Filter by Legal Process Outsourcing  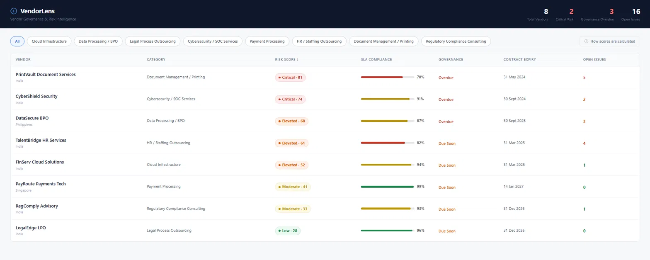pos(153,41)
